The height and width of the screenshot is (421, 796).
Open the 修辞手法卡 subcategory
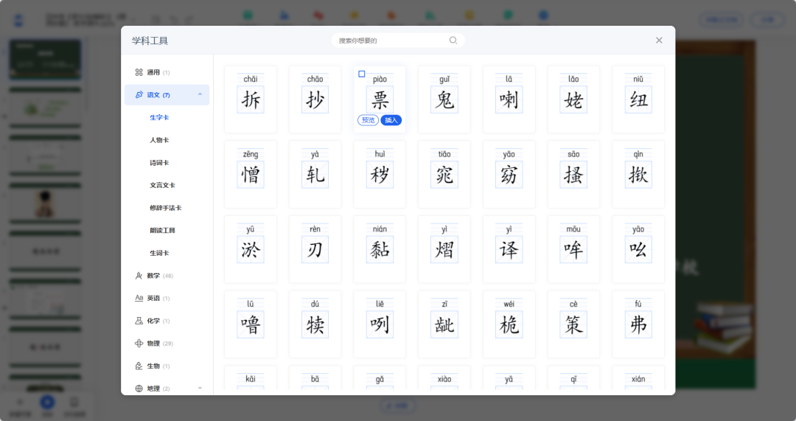167,208
